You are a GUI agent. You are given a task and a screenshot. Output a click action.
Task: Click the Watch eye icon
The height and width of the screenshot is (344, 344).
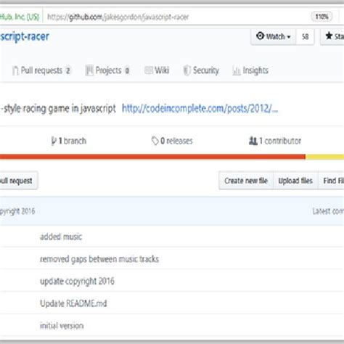click(x=260, y=36)
